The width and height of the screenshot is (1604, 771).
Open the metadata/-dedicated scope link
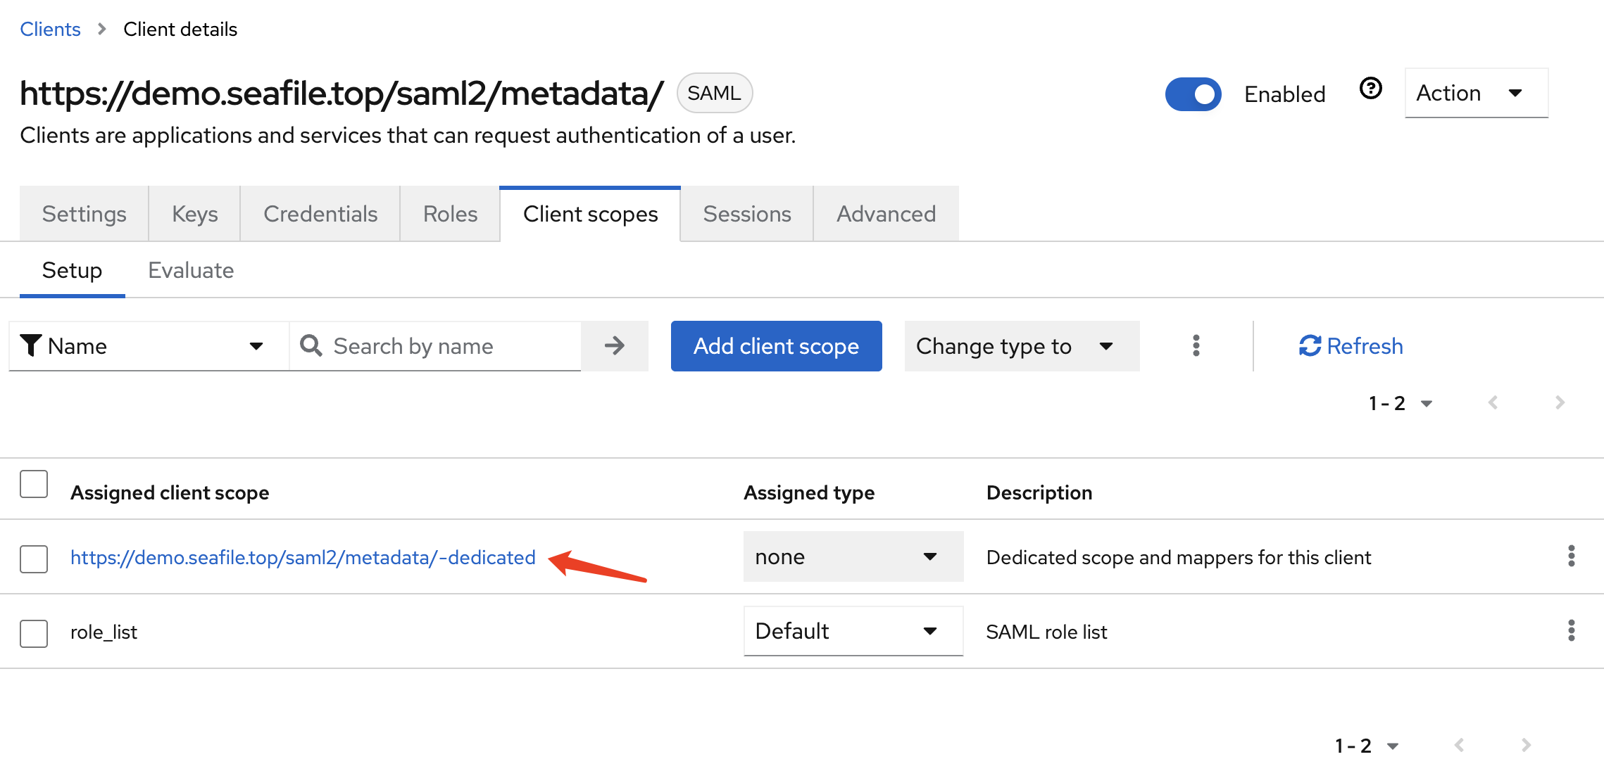303,557
